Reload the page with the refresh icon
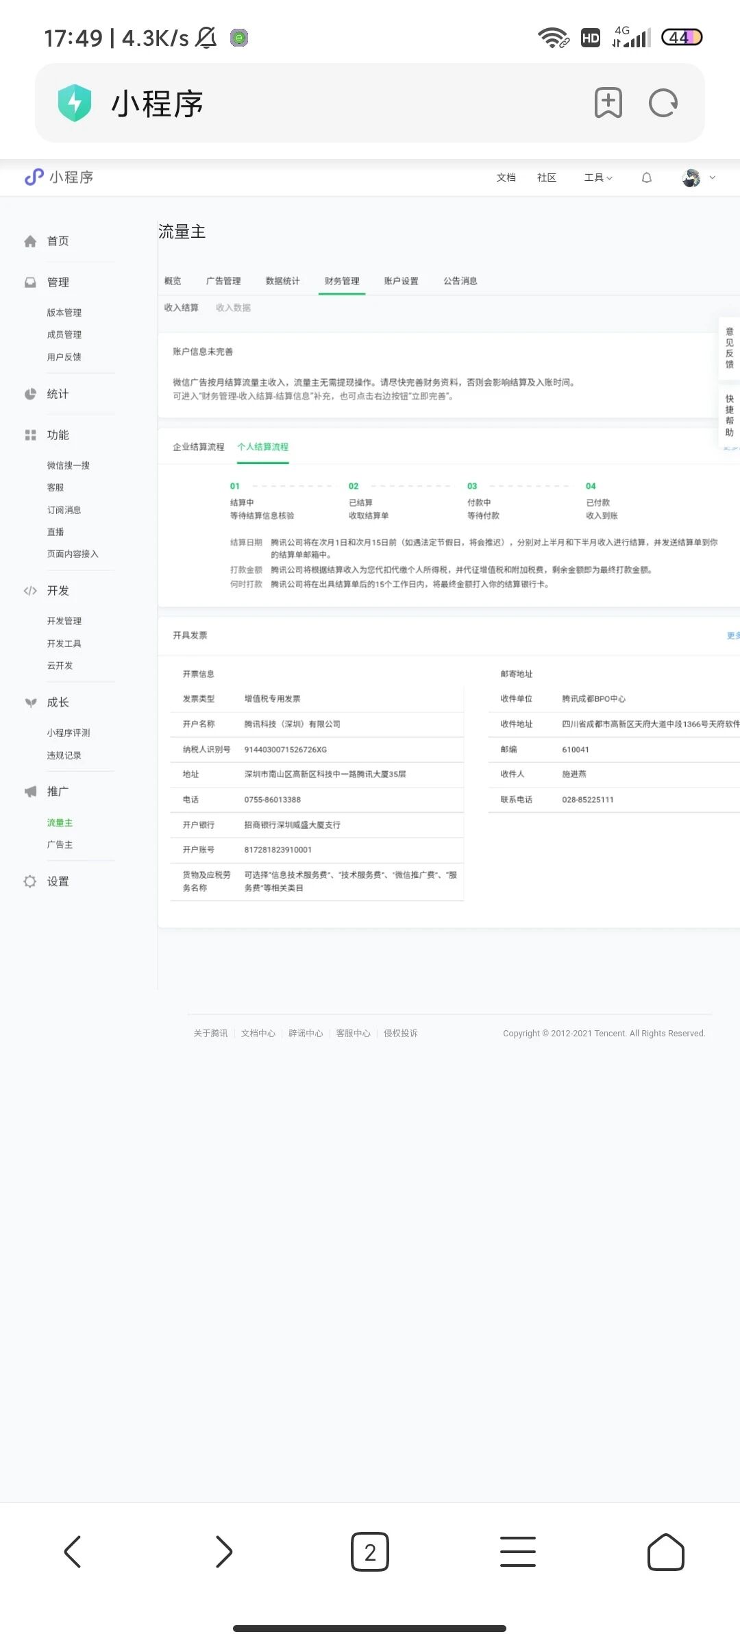This screenshot has height=1645, width=740. pos(663,103)
